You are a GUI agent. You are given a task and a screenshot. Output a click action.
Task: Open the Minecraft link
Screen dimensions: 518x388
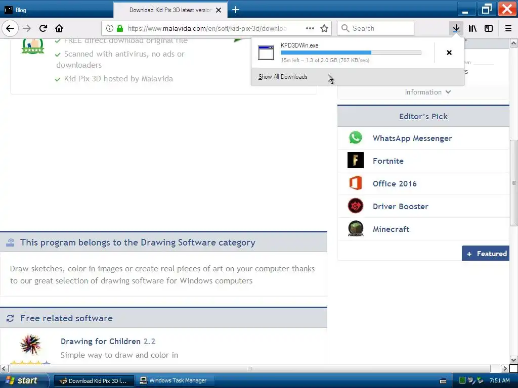tap(391, 229)
